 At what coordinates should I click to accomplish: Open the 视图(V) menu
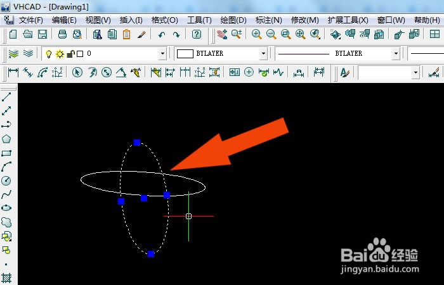click(98, 20)
